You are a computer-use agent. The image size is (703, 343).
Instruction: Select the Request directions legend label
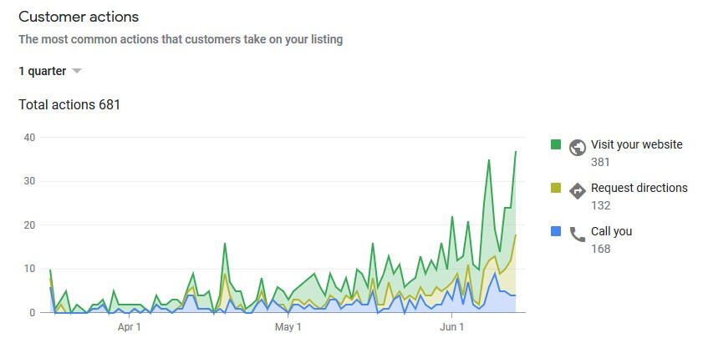pos(639,188)
